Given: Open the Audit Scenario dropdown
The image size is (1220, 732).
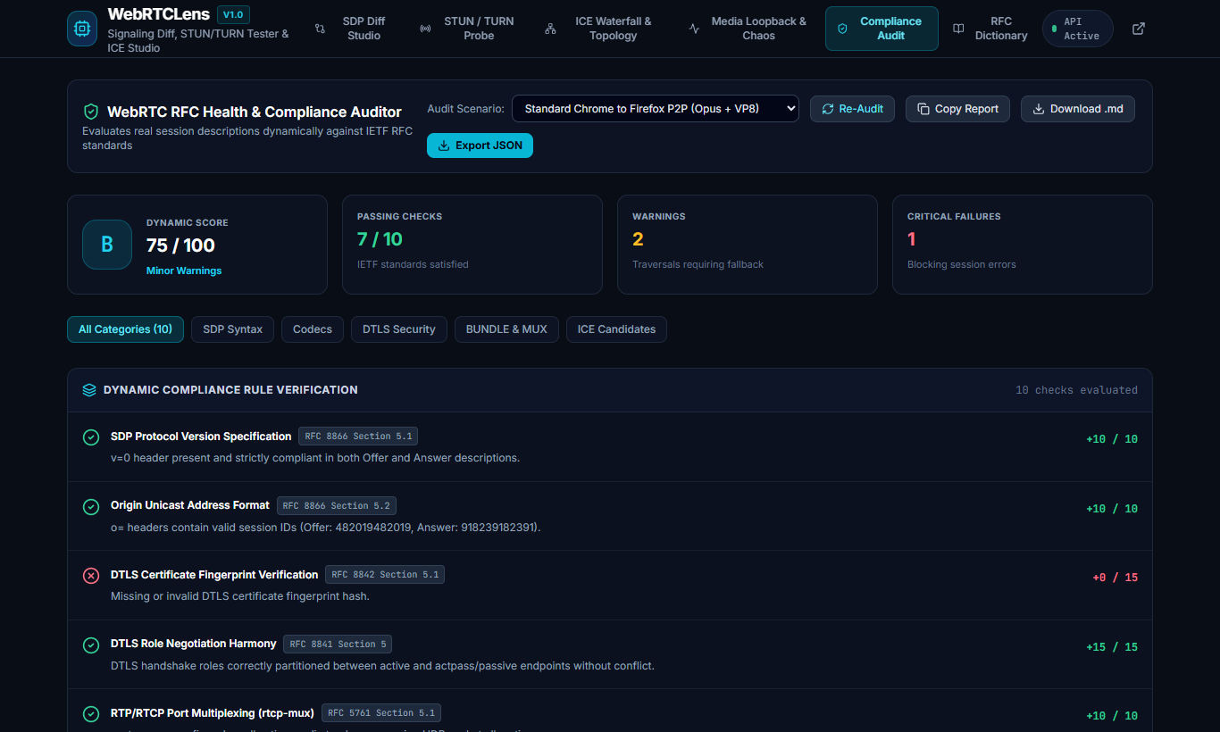Looking at the screenshot, I should tap(656, 109).
